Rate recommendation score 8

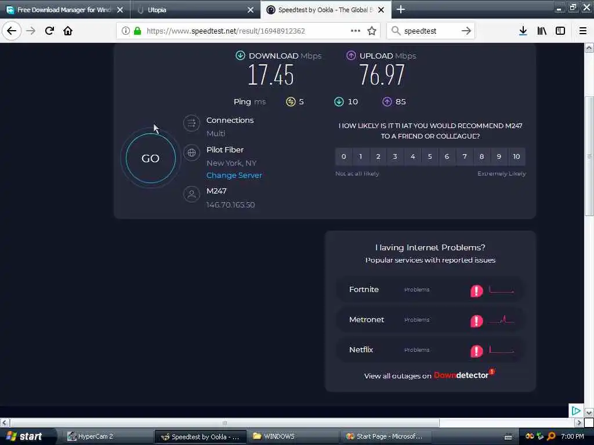[481, 156]
